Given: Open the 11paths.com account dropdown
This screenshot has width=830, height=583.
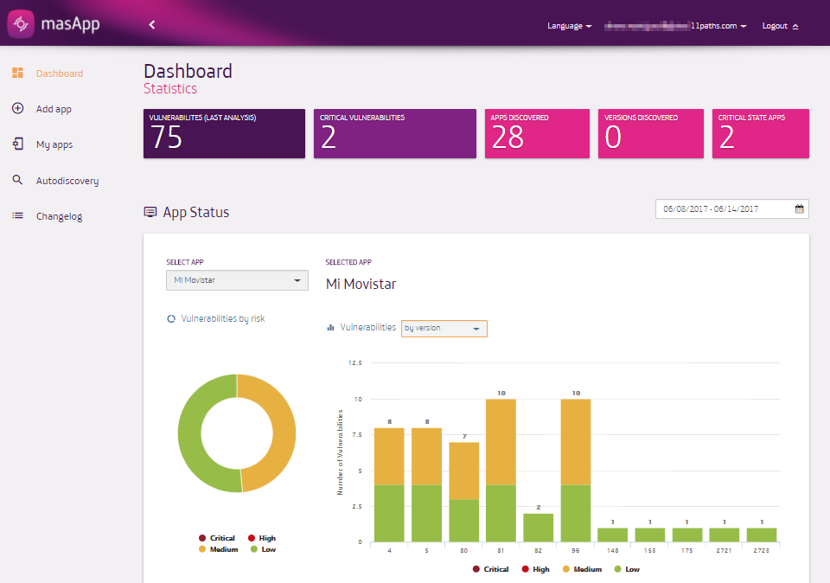Looking at the screenshot, I should 675,26.
